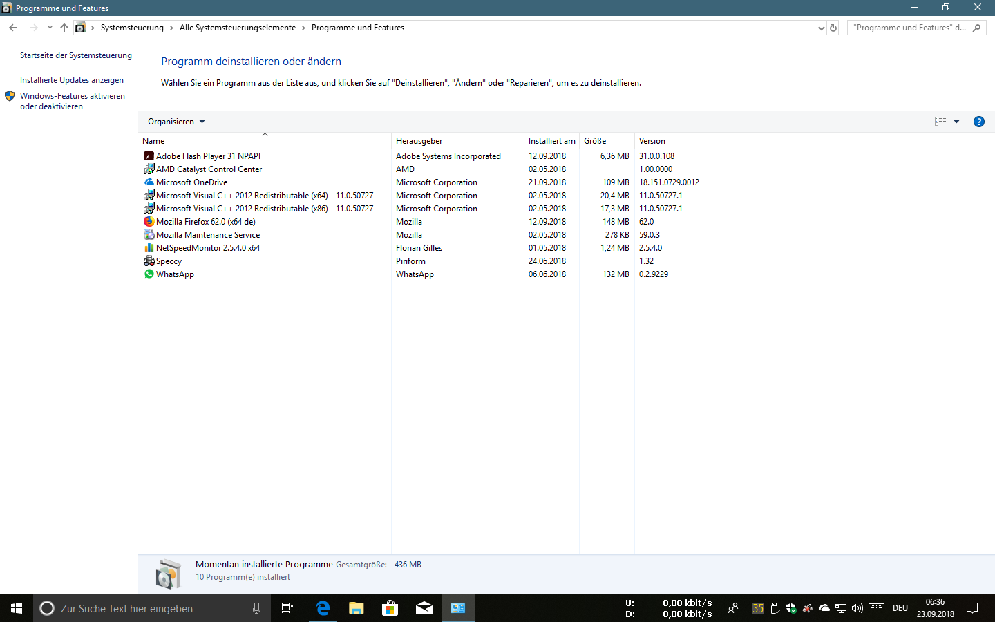Open Startseite der Systemsteuerung link
Image resolution: width=995 pixels, height=622 pixels.
click(x=76, y=55)
